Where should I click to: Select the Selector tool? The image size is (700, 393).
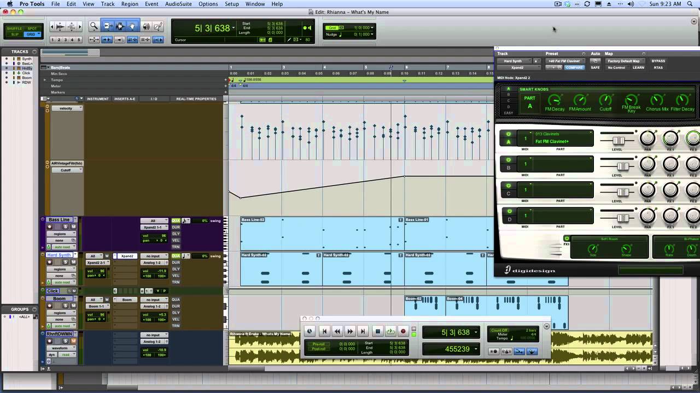click(x=120, y=26)
